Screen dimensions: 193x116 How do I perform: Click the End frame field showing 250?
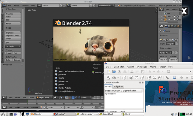click(73, 107)
